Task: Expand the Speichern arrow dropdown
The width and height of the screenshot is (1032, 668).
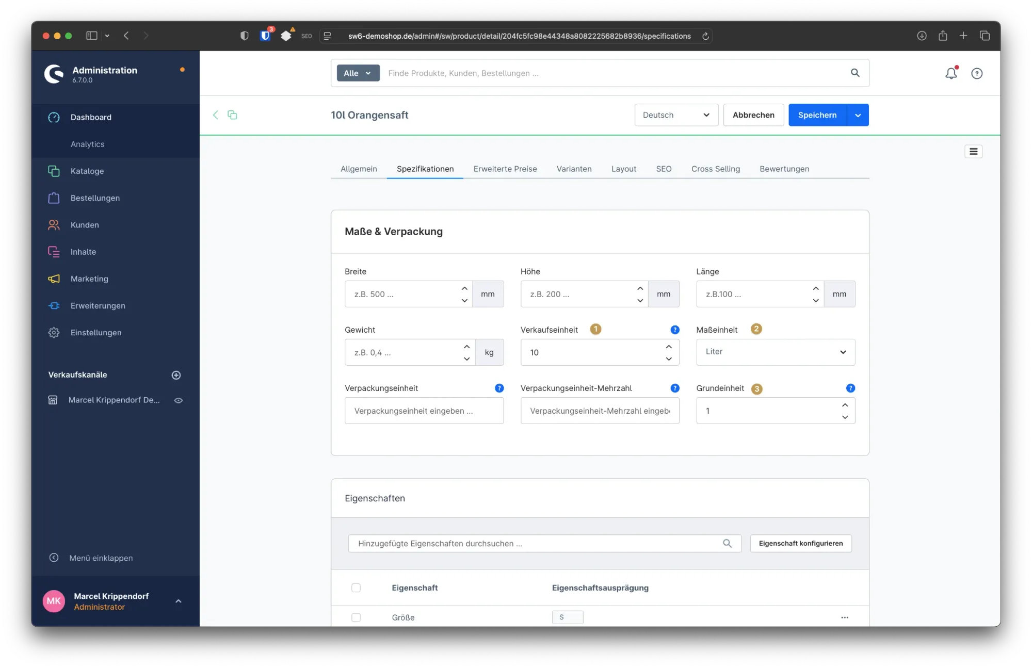Action: pyautogui.click(x=858, y=115)
